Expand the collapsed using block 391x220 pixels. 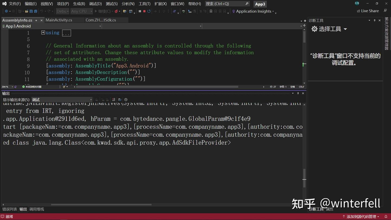click(43, 33)
